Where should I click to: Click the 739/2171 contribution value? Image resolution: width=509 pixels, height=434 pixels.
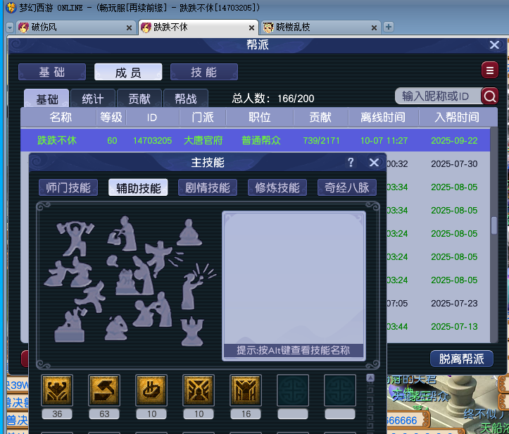pyautogui.click(x=321, y=140)
